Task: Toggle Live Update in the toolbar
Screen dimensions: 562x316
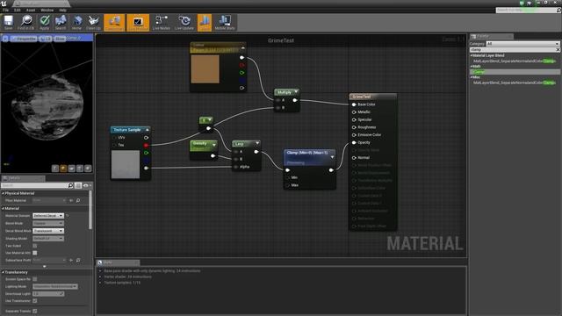Action: point(184,22)
